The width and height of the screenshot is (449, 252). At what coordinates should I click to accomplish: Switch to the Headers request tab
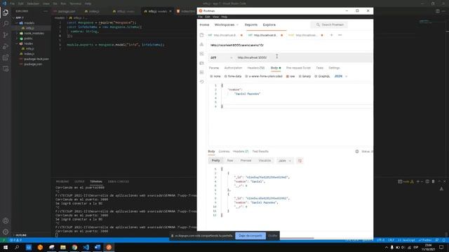click(x=255, y=68)
